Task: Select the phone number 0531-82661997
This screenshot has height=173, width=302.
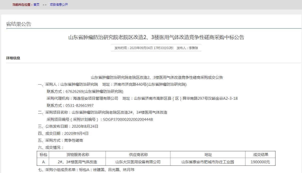Action: [x=80, y=105]
